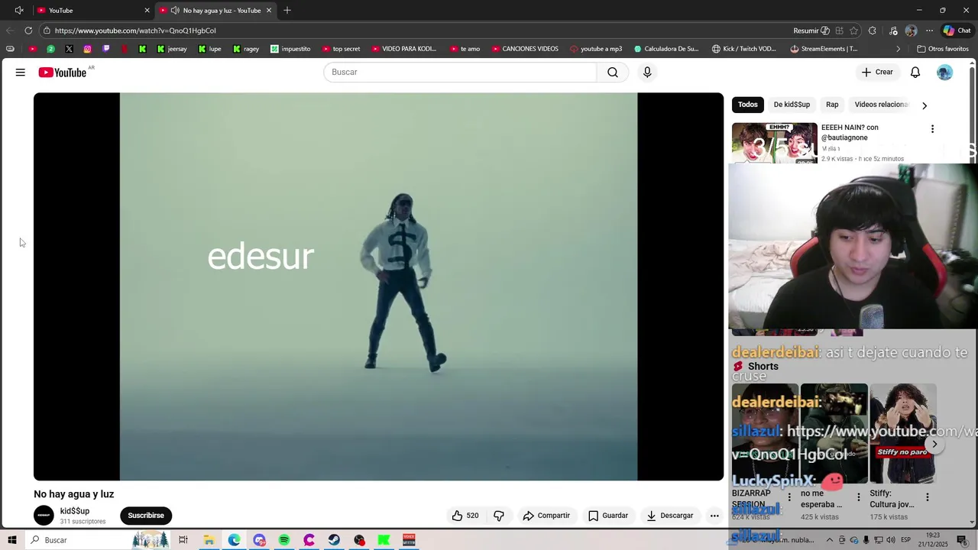Click the address bar URL
978x550 pixels.
coord(135,31)
